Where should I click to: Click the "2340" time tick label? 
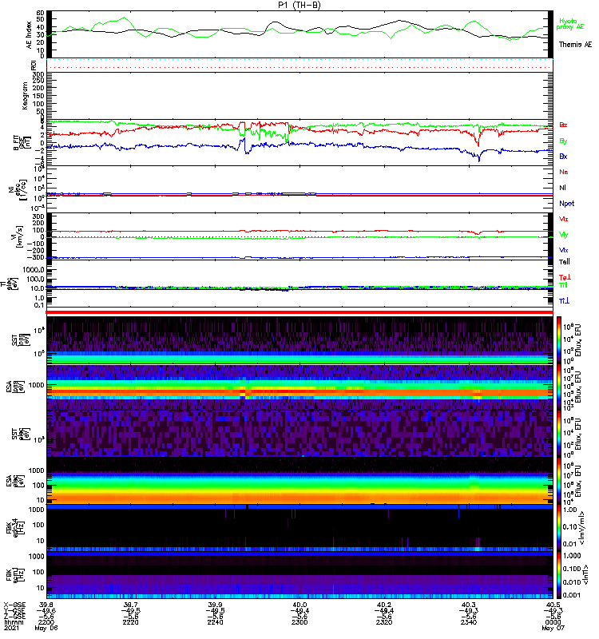click(x=469, y=622)
